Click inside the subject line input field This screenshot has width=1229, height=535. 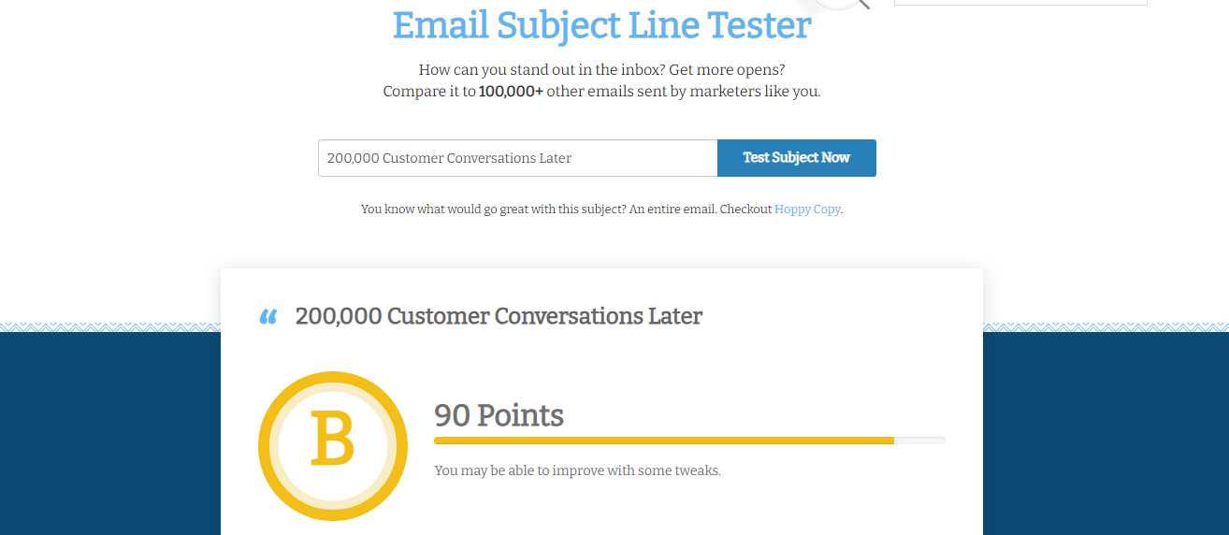coord(517,158)
